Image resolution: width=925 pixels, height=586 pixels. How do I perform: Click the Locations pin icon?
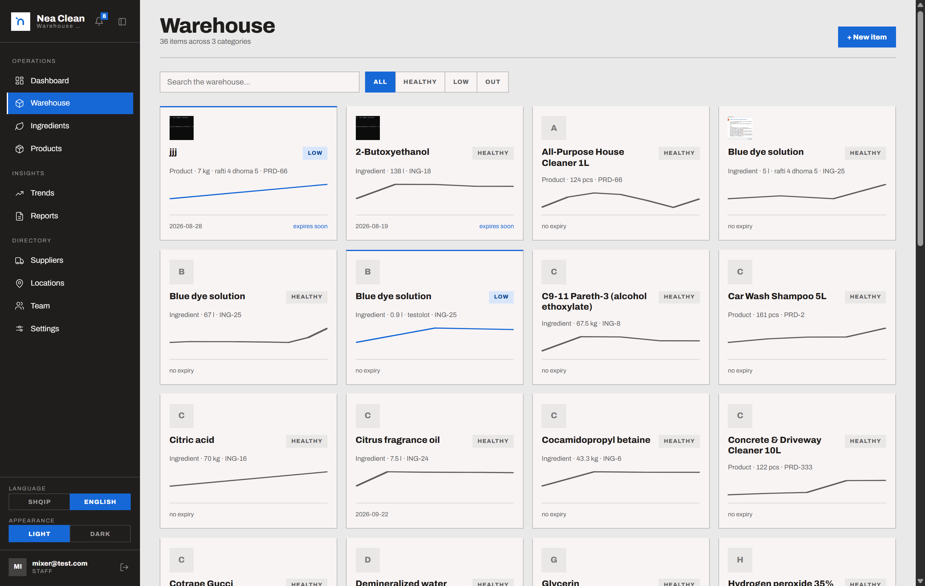[20, 283]
